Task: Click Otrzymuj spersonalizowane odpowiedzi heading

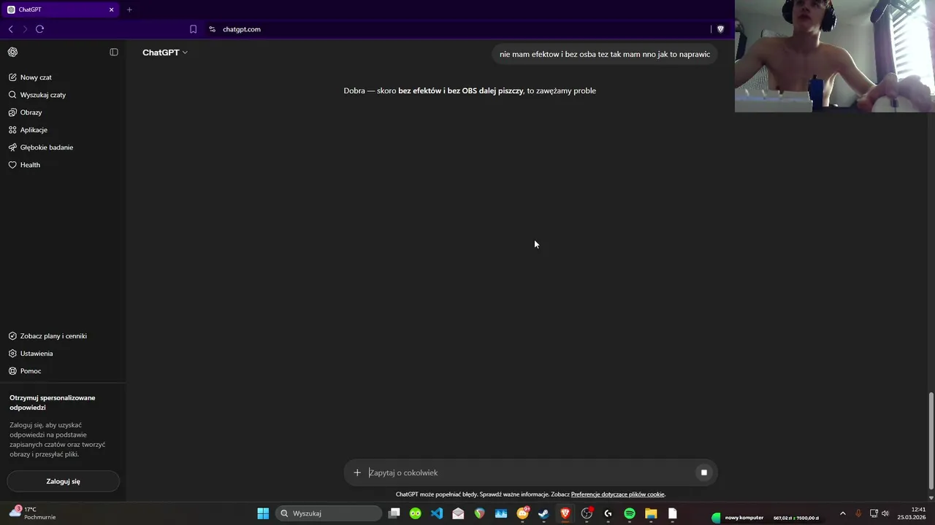Action: tap(53, 402)
